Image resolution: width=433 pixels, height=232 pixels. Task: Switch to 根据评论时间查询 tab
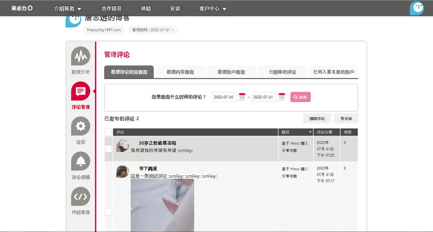129,72
